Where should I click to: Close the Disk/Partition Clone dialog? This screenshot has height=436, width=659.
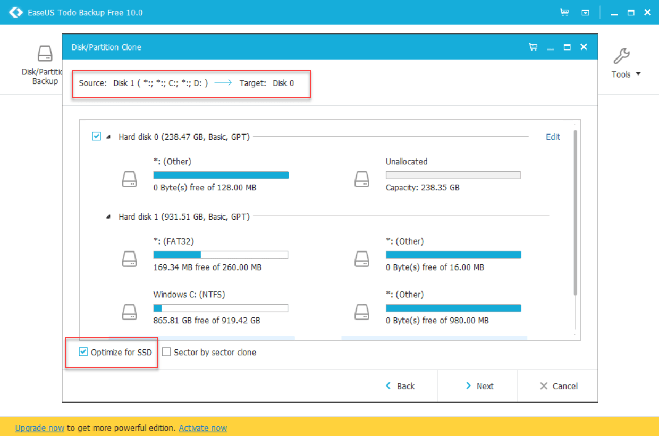click(584, 47)
